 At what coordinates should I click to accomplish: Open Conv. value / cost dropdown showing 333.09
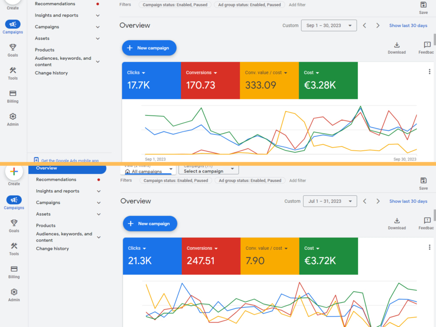266,72
